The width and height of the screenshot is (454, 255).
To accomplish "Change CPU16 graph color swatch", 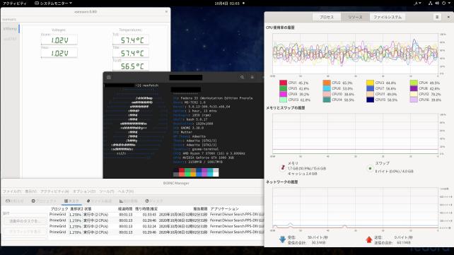I will pos(414,100).
